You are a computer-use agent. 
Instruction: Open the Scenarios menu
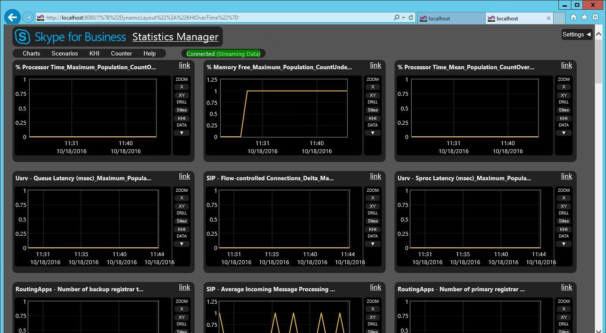(64, 53)
